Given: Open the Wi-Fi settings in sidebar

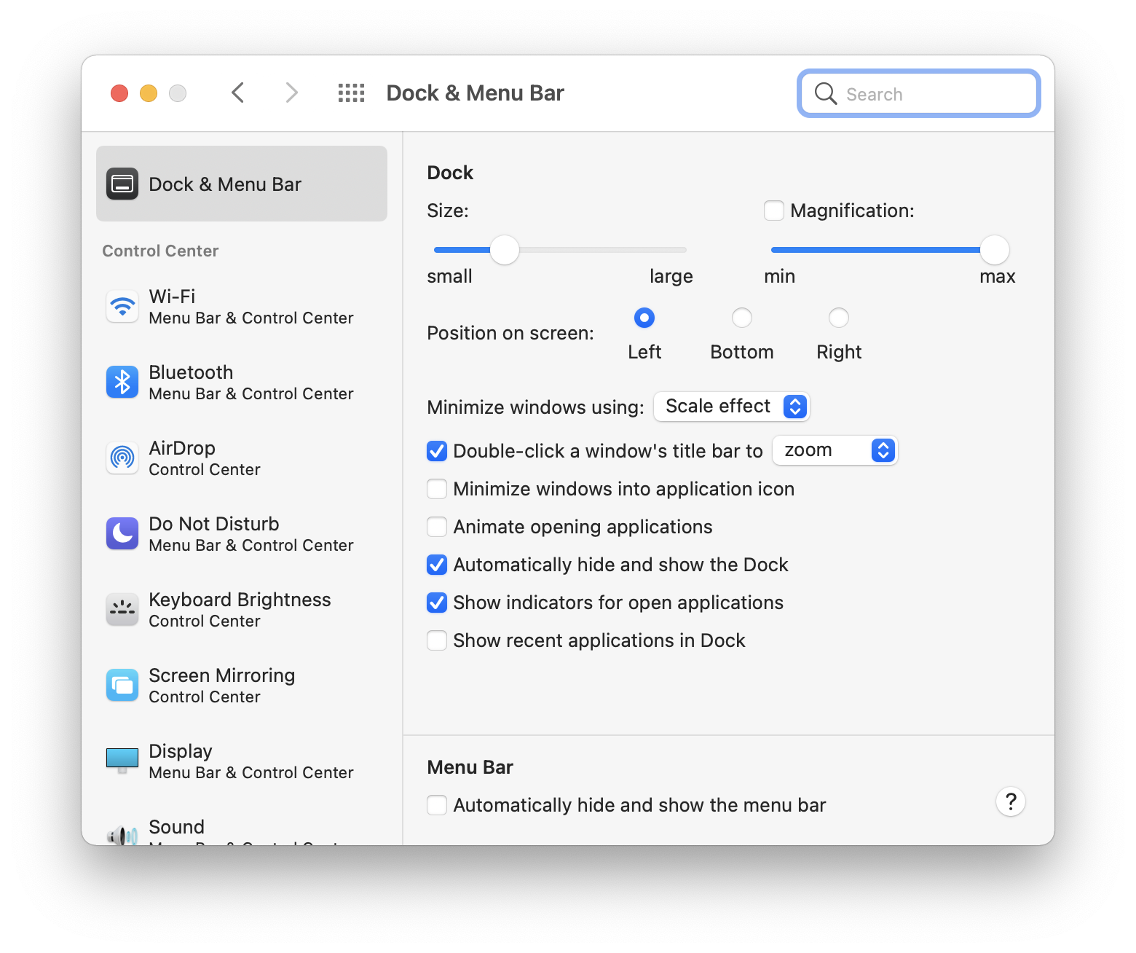Looking at the screenshot, I should (240, 306).
